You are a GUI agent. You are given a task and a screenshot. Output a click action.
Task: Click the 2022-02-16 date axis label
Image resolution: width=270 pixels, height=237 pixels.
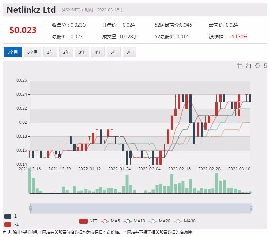[x=179, y=169]
